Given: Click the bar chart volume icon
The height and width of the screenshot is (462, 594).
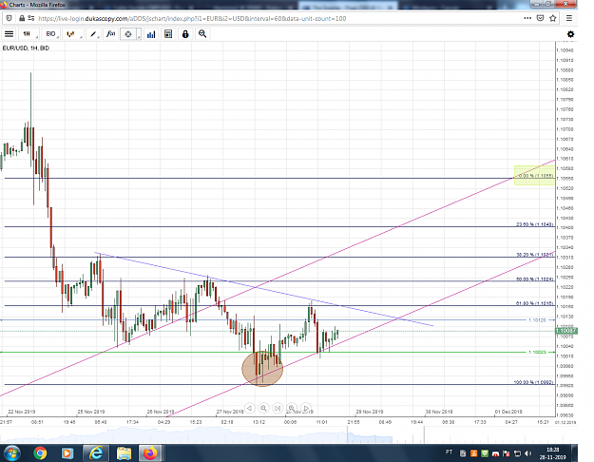Looking at the screenshot, I should point(151,34).
